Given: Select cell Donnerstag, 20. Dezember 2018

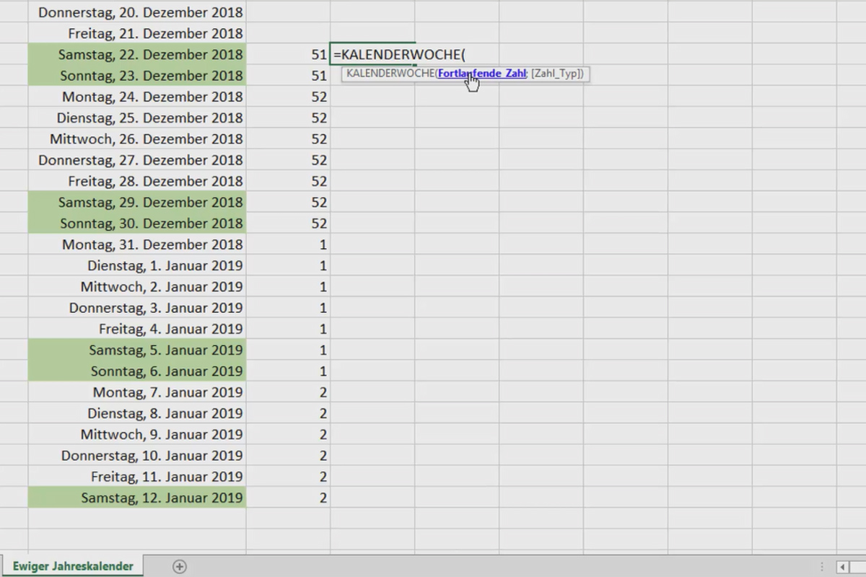Looking at the screenshot, I should point(137,12).
